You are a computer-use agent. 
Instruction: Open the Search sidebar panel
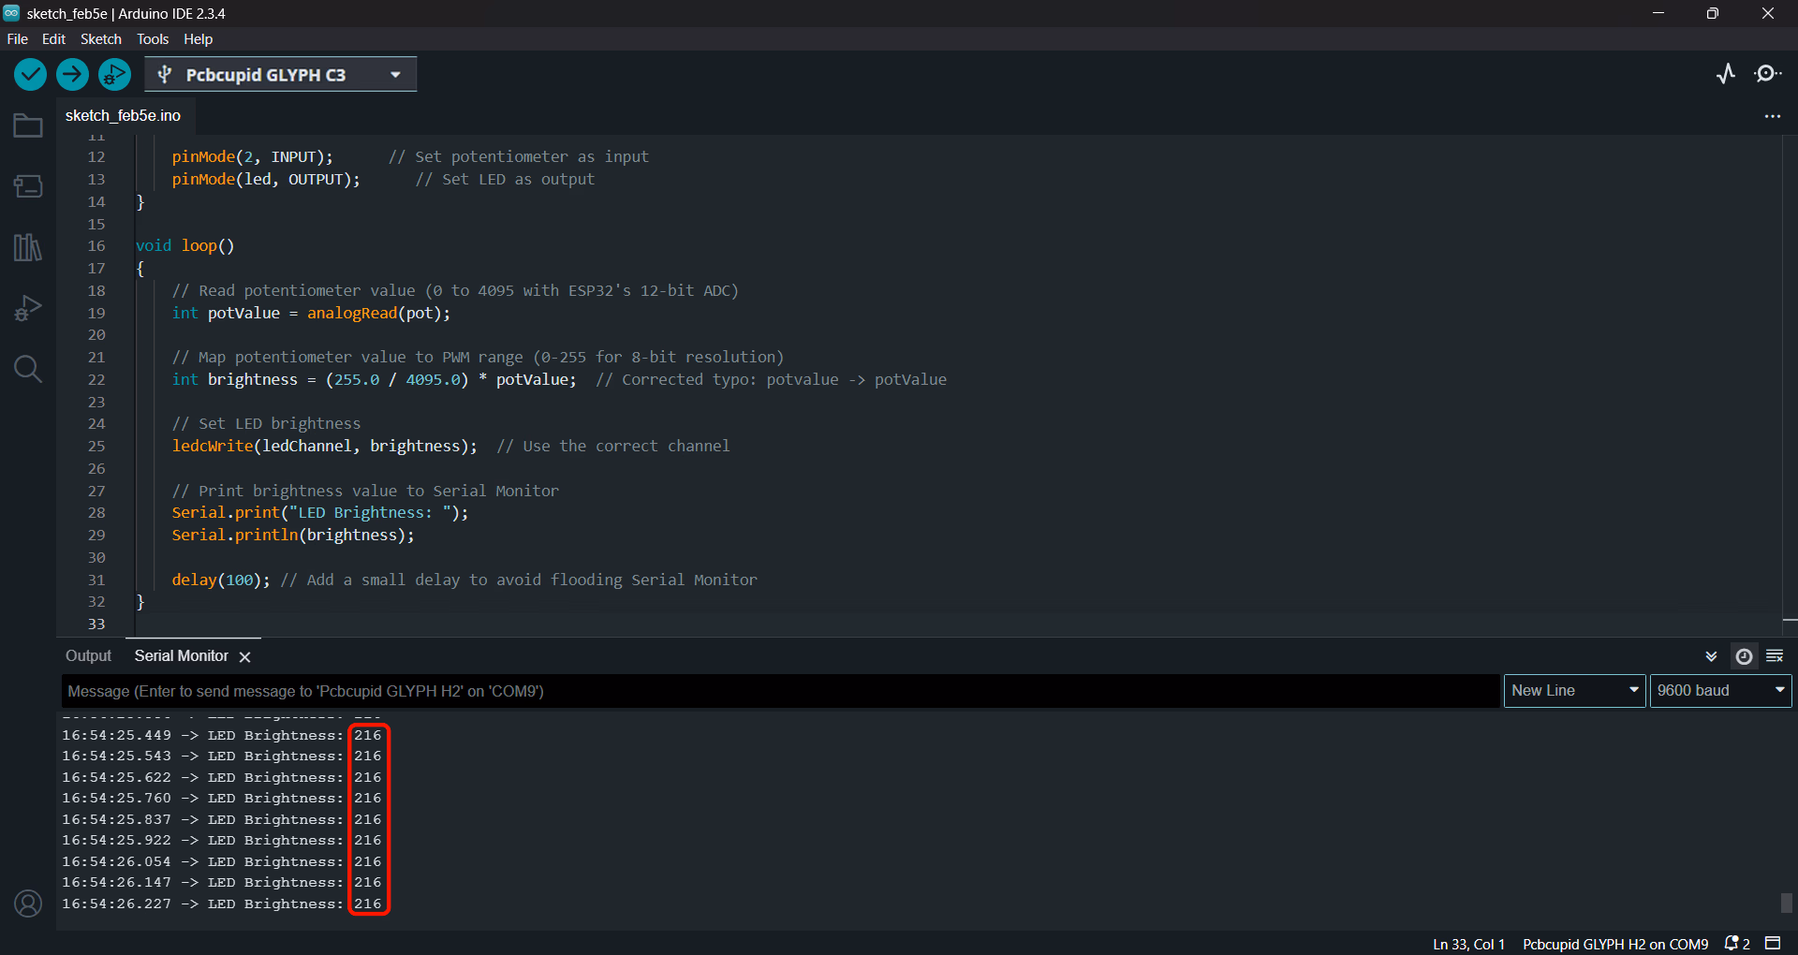pyautogui.click(x=27, y=370)
